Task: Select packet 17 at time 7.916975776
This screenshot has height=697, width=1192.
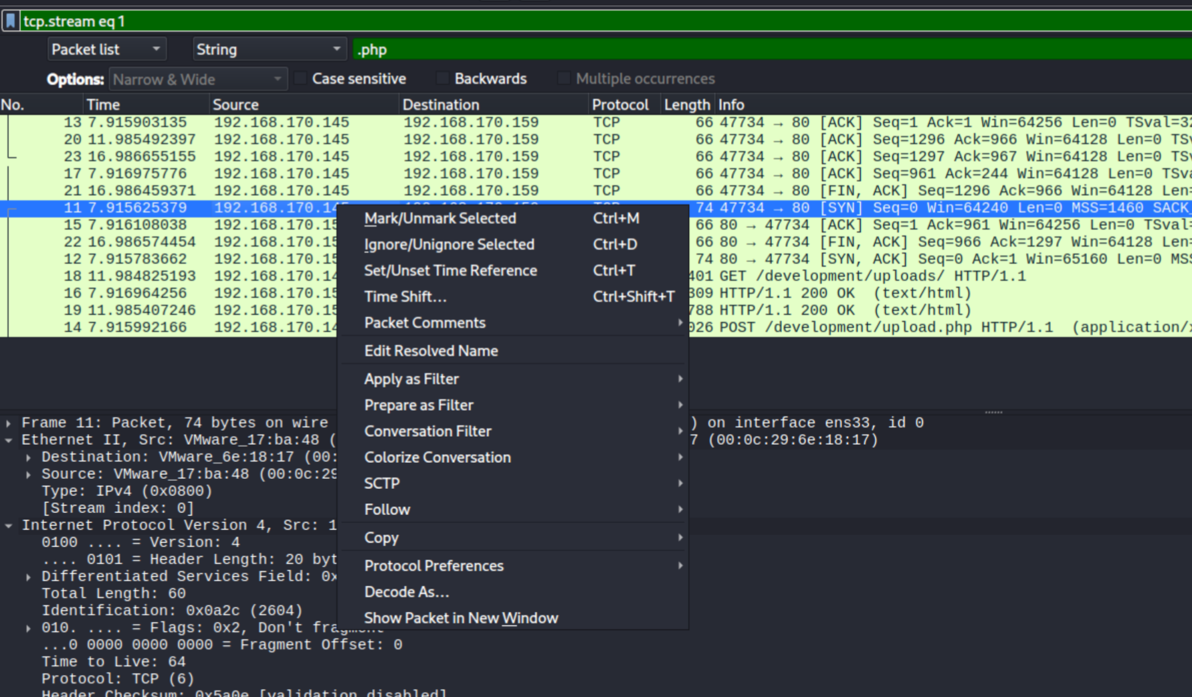Action: pyautogui.click(x=596, y=174)
